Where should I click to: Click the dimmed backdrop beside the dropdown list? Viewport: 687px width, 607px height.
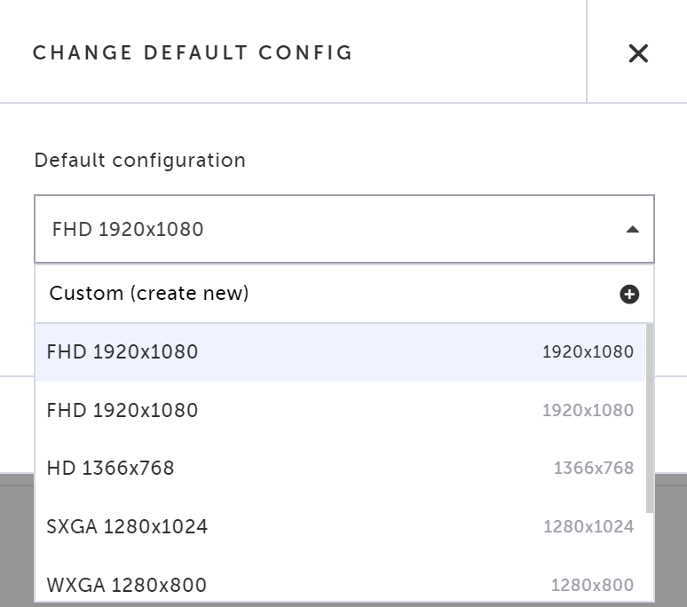[x=671, y=540]
